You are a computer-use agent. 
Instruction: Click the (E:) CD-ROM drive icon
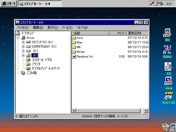(x=28, y=55)
